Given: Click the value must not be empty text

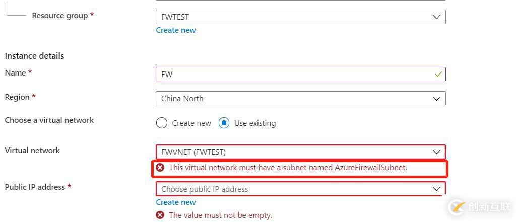Looking at the screenshot, I should 220,215.
